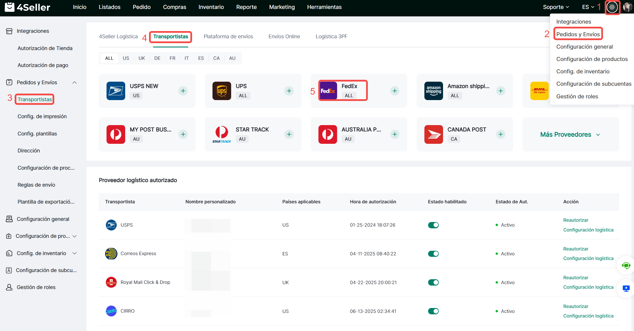Viewport: 634px width, 331px height.
Task: Click the Star Track plus icon
Action: pos(289,134)
